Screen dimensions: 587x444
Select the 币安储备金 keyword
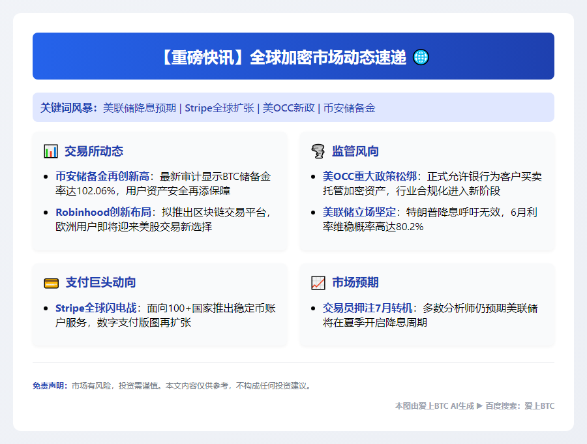point(350,108)
